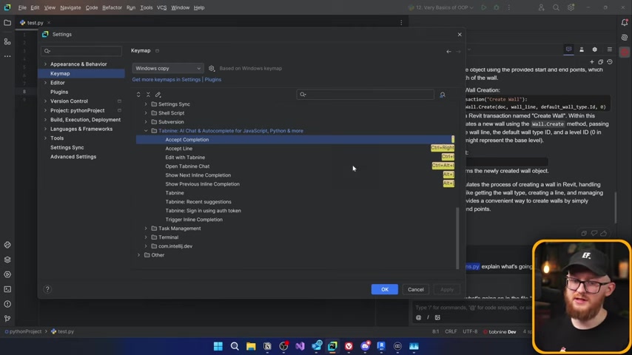
Task: Click Expand All arrows in keymap toolbar
Action: tap(138, 95)
